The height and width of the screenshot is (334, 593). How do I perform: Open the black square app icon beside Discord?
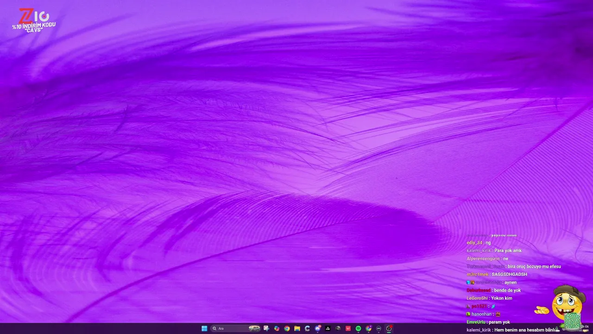tap(328, 328)
